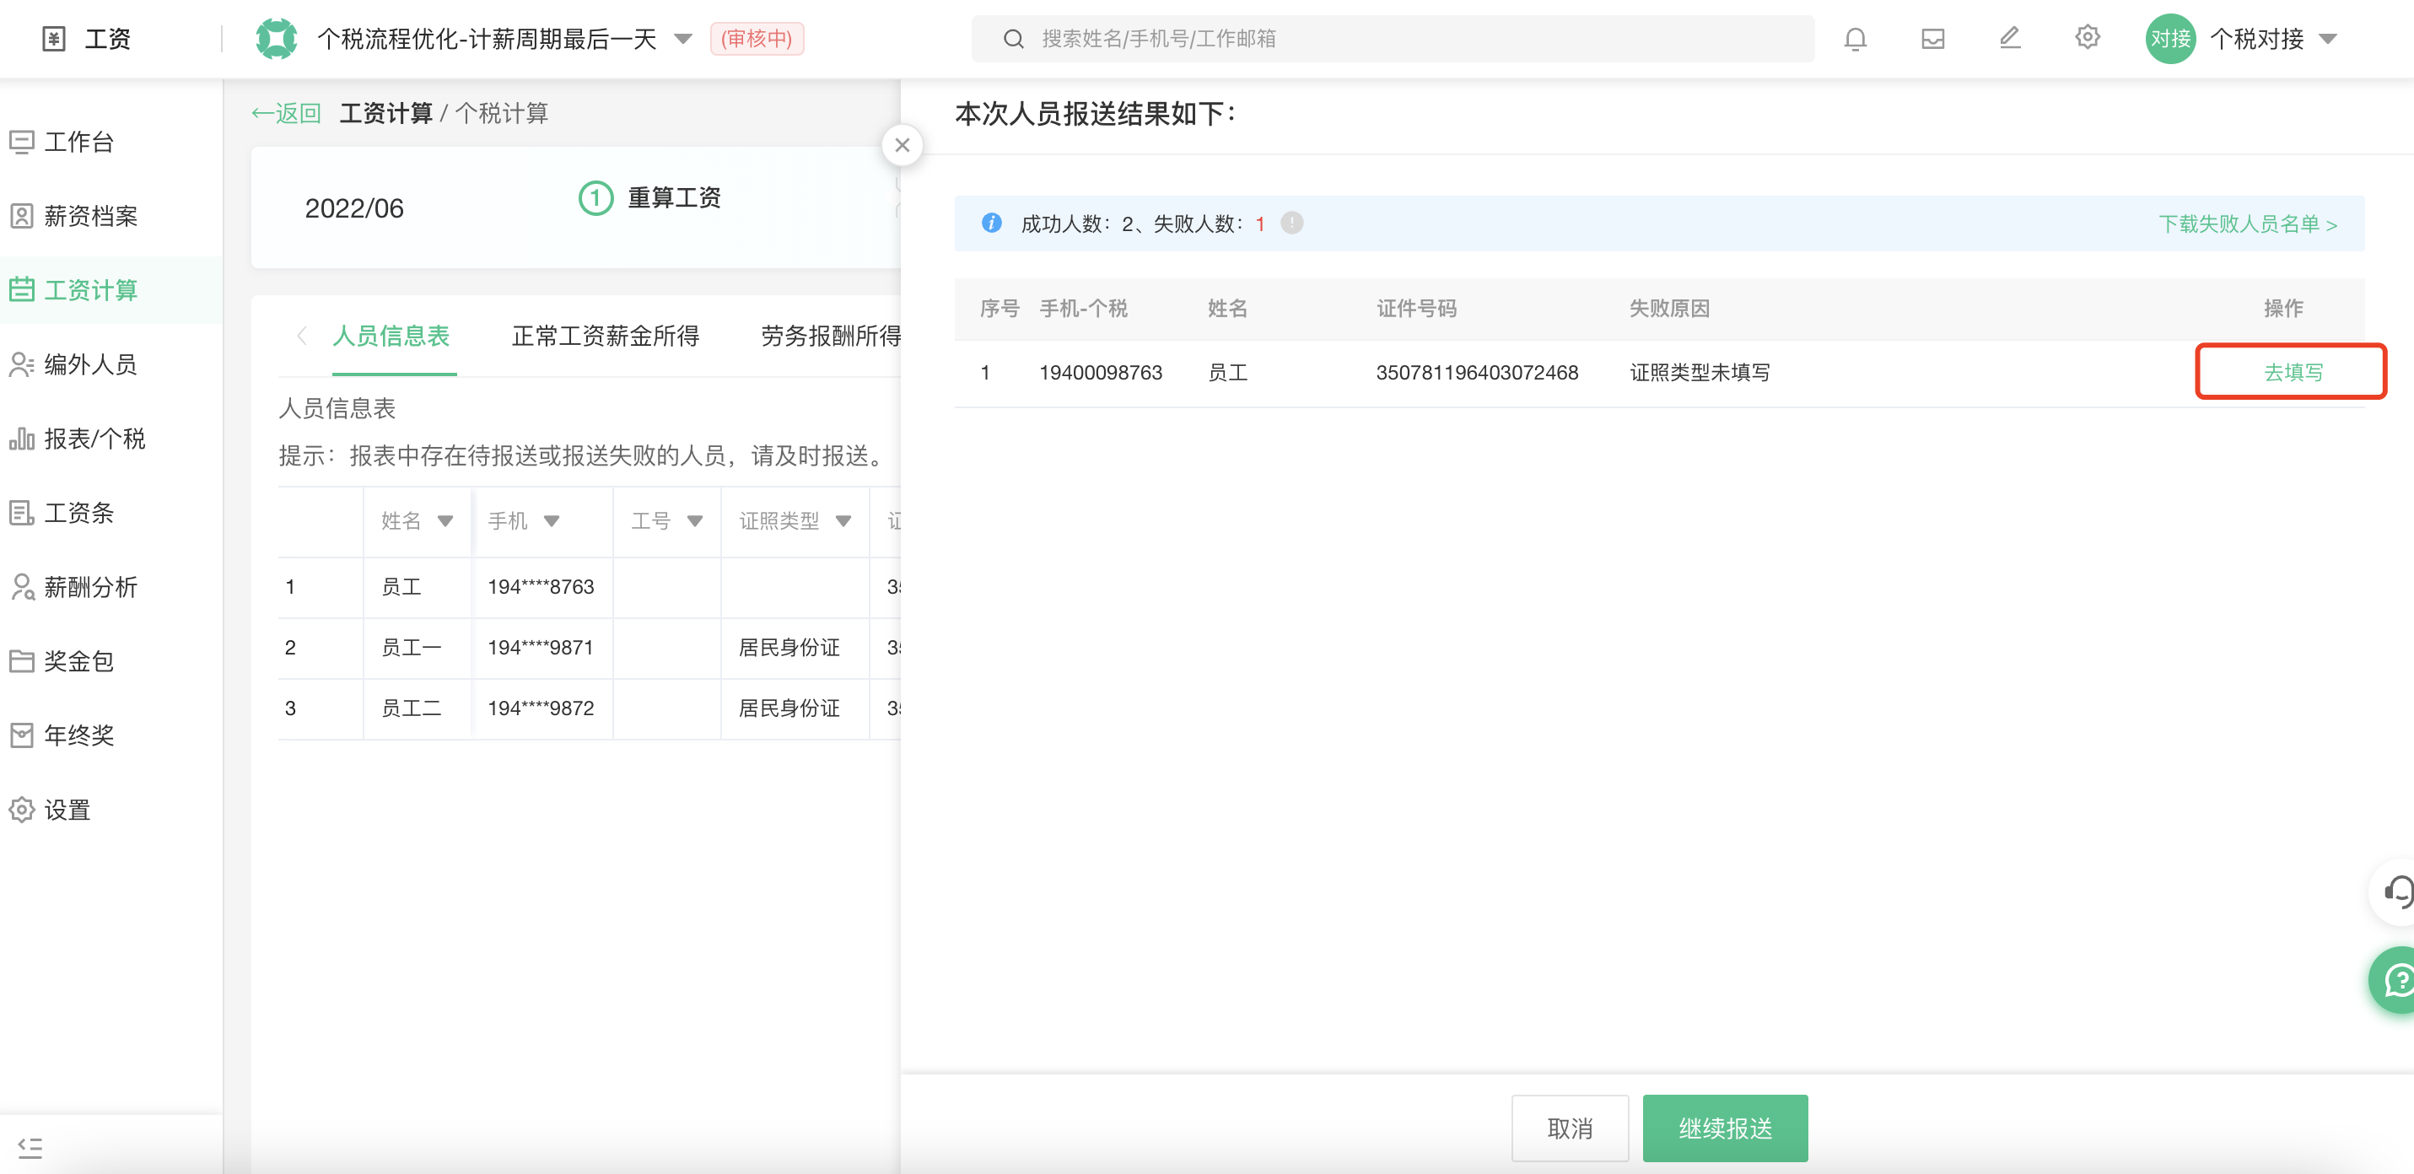Open the settings gear icon in header
The height and width of the screenshot is (1174, 2414).
[2087, 37]
